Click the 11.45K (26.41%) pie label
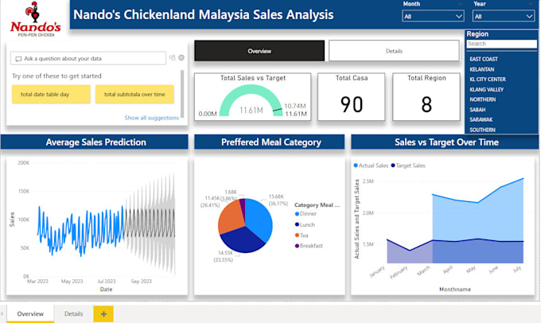541x323 pixels. [211, 201]
